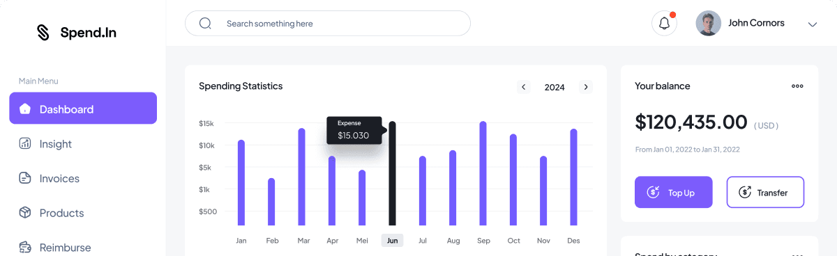Click the Products box icon
Viewport: 837px width, 256px height.
tap(25, 213)
